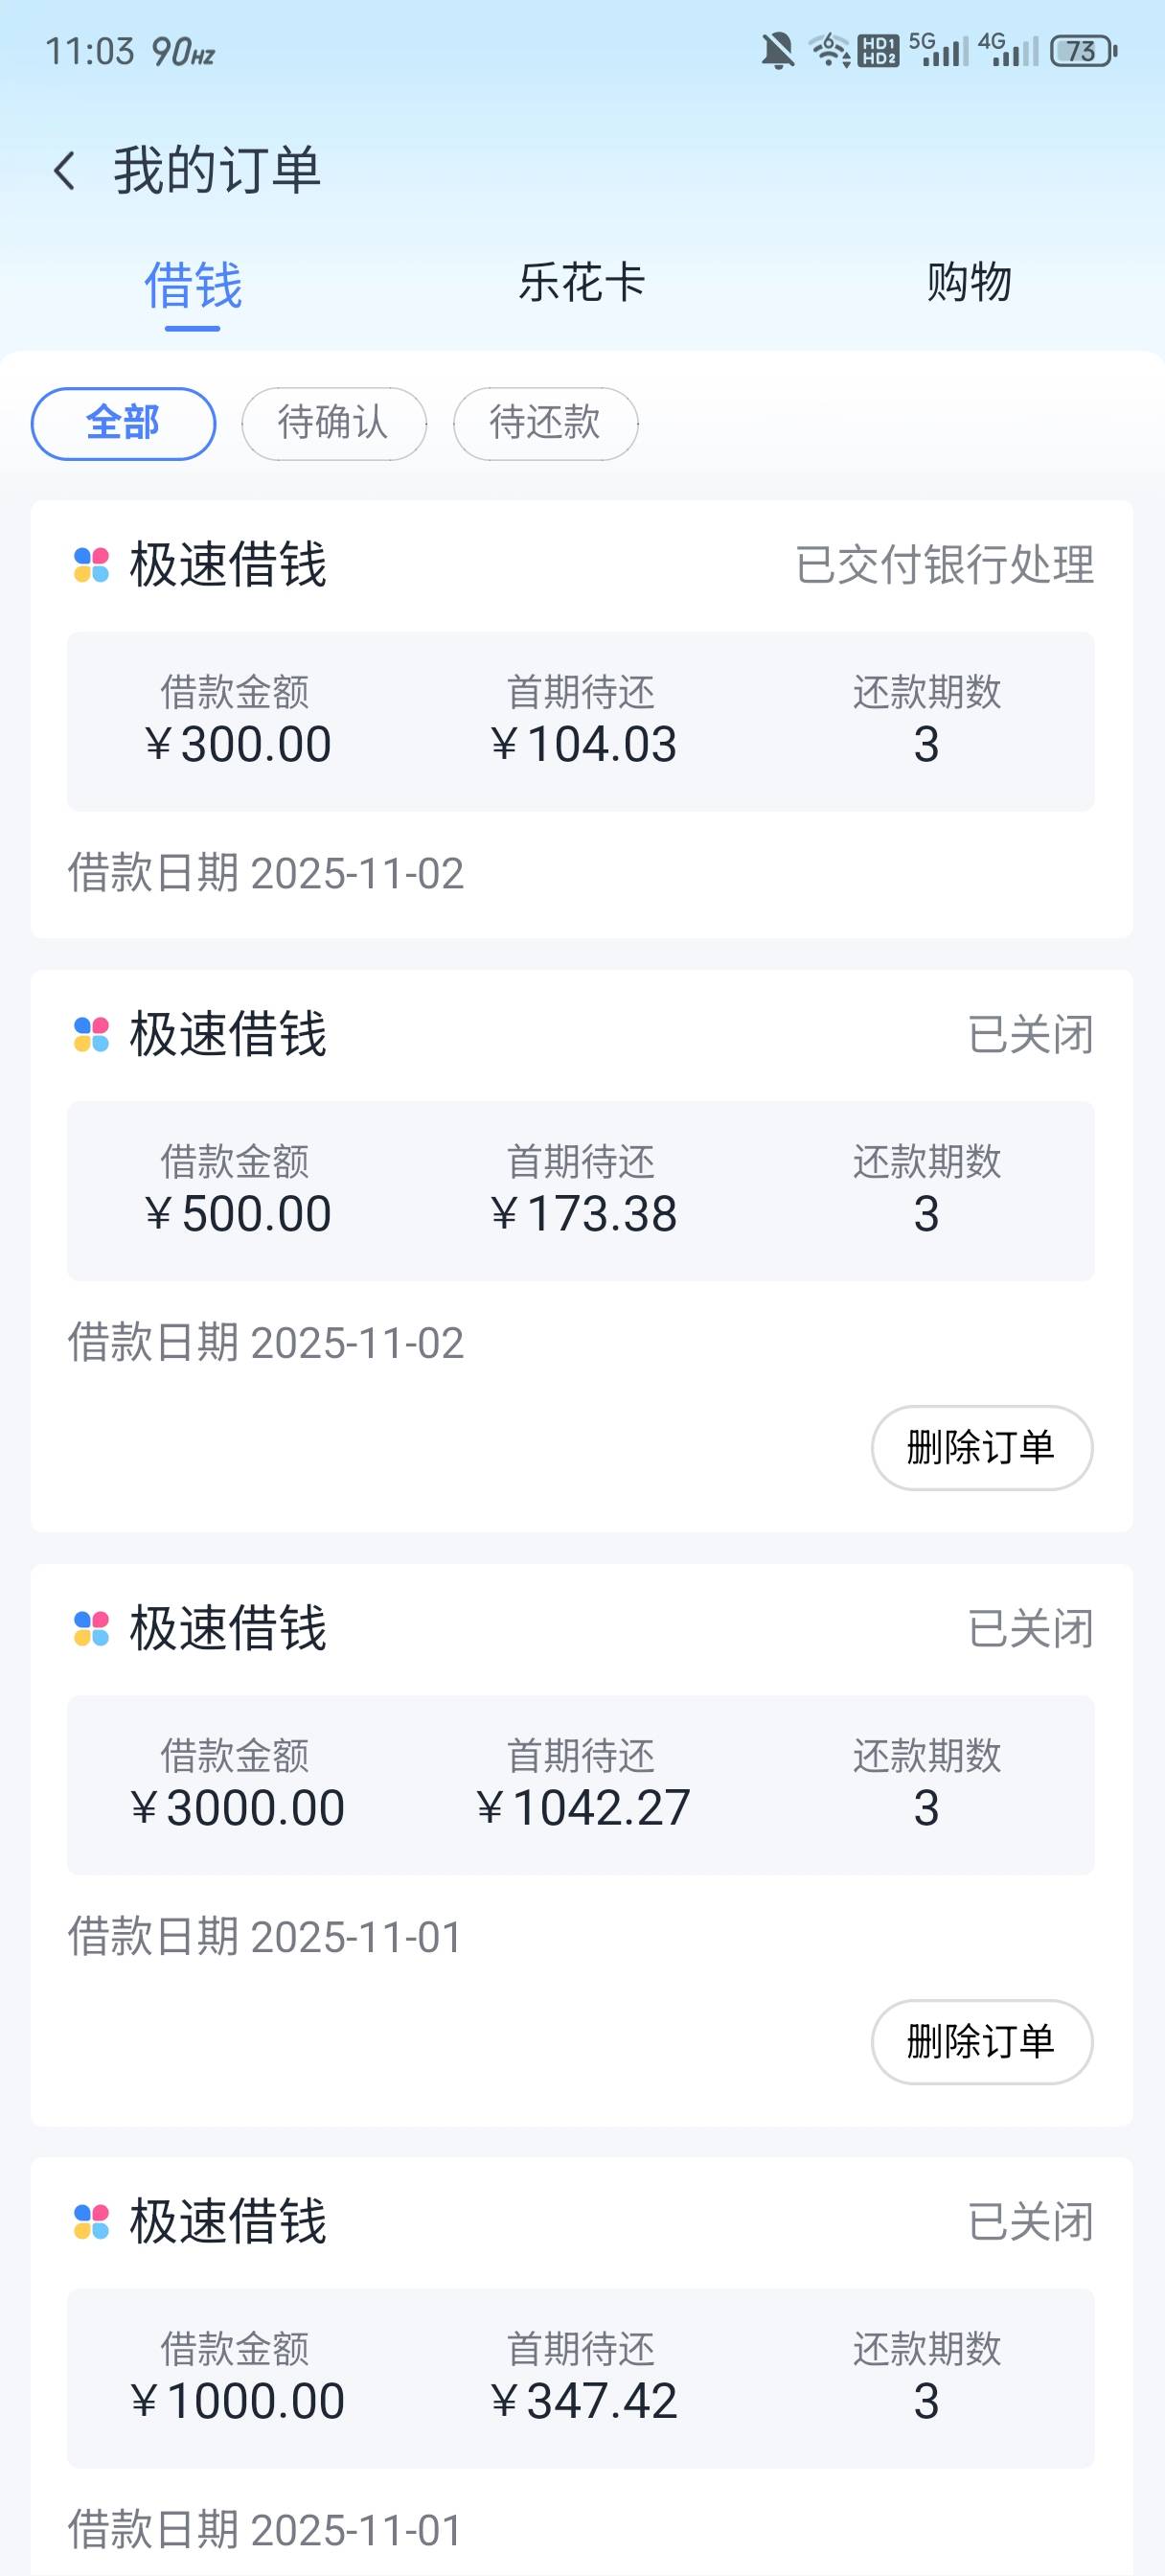
Task: Select the 全部 filter chip
Action: click(x=123, y=424)
